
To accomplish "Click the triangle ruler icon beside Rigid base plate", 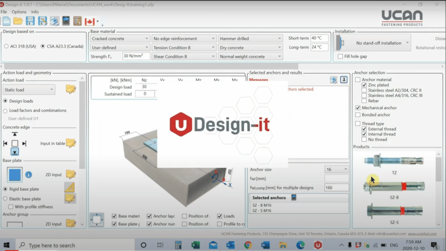I will (70, 187).
